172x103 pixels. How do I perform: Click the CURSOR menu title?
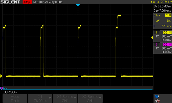point(10,92)
